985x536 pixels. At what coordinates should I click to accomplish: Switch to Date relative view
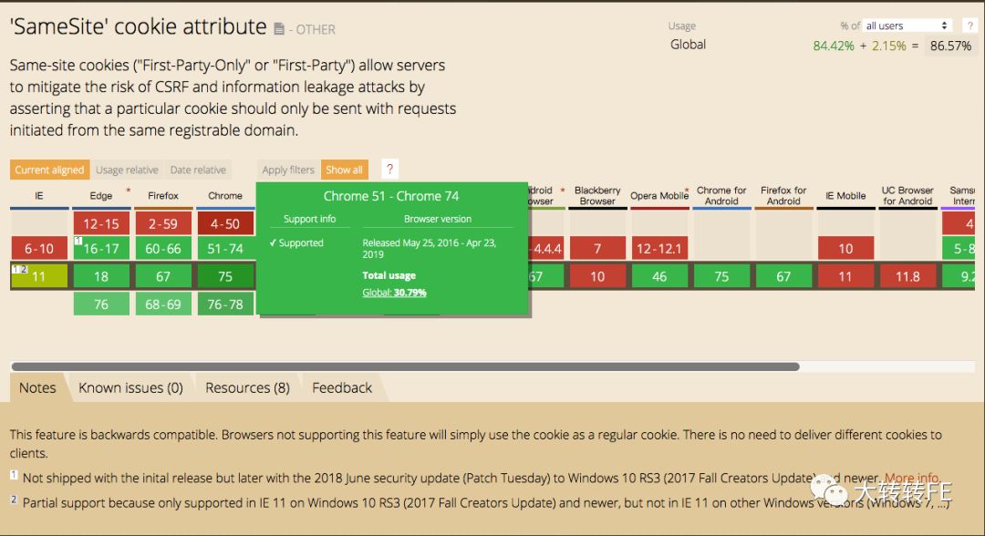(197, 170)
